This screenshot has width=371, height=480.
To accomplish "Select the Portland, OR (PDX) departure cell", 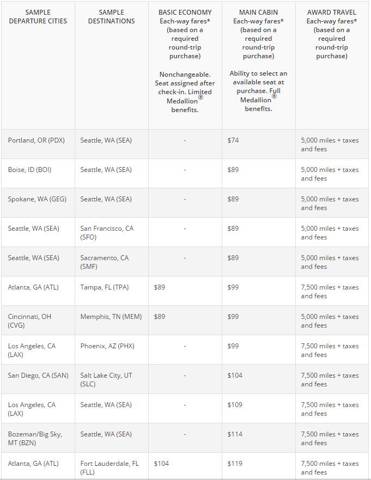I will point(37,140).
